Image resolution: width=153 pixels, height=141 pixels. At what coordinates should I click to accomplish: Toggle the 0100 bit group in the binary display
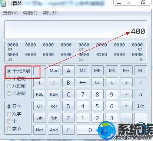[102, 55]
